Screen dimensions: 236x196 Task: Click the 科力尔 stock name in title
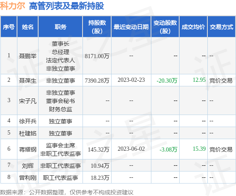[x=12, y=6]
